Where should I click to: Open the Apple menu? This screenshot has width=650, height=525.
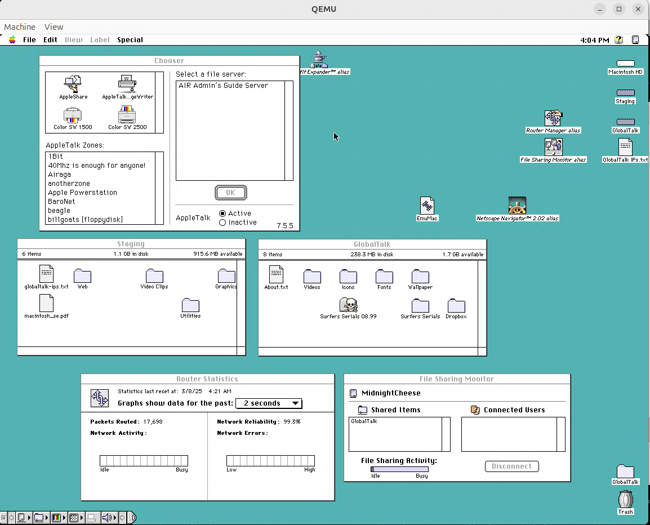click(12, 40)
